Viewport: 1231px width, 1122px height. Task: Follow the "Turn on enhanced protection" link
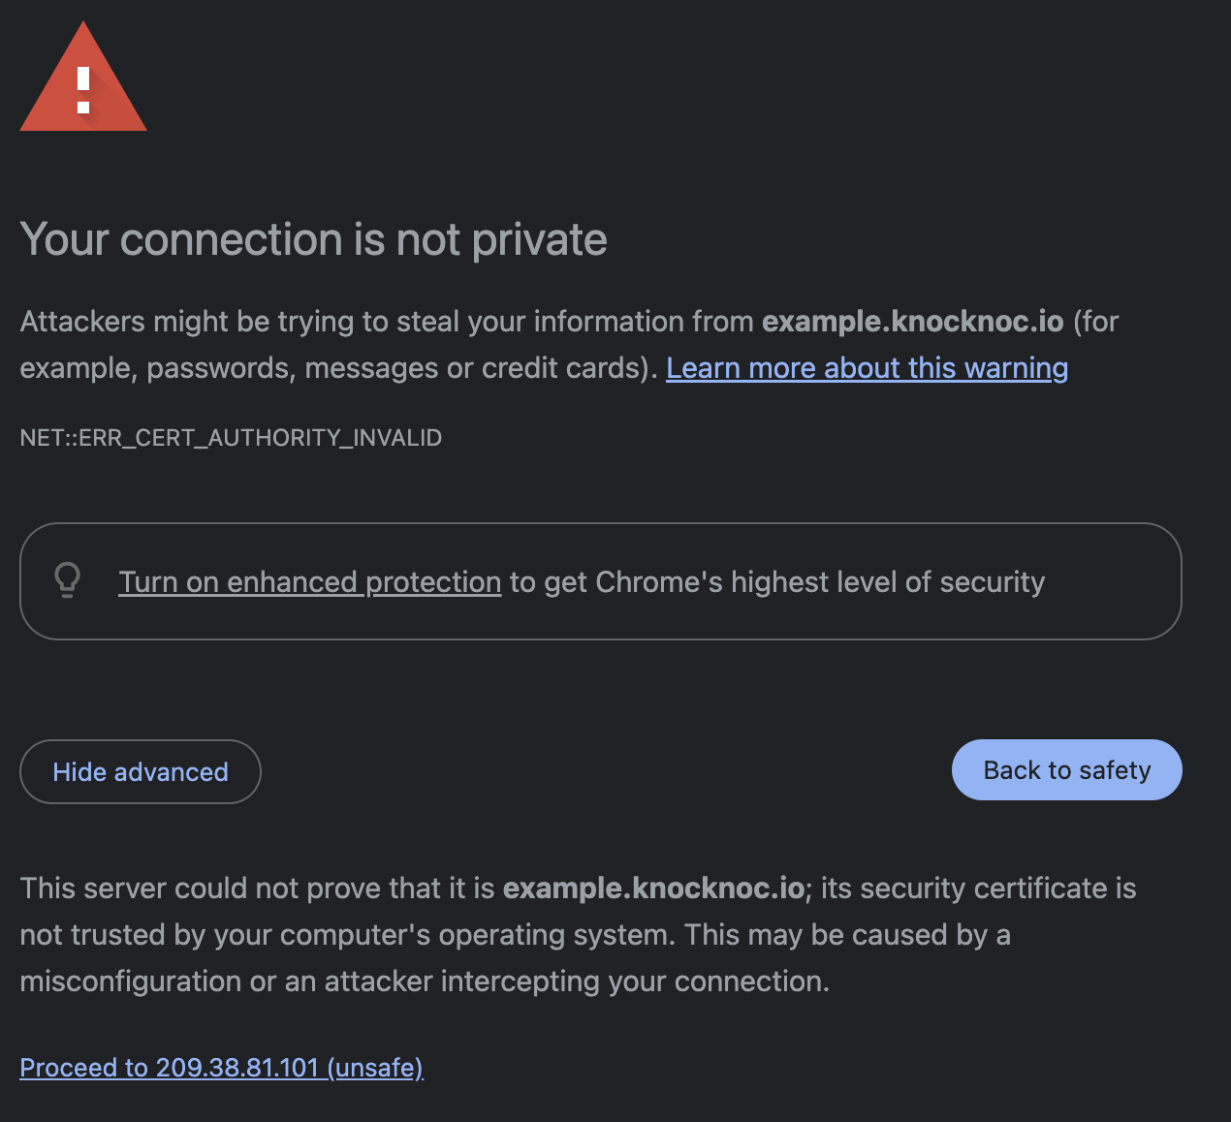309,582
